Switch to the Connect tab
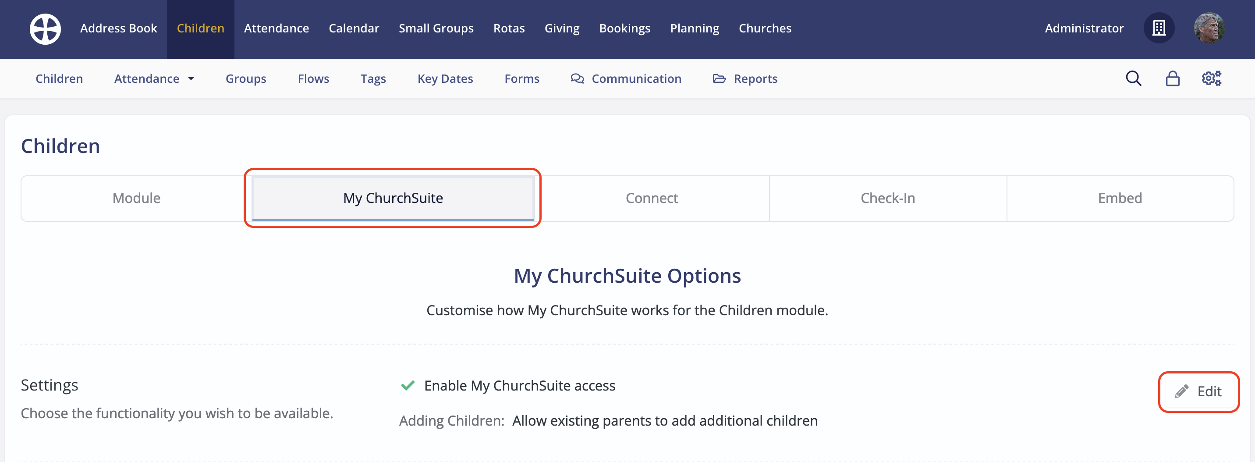The image size is (1255, 462). (x=652, y=198)
